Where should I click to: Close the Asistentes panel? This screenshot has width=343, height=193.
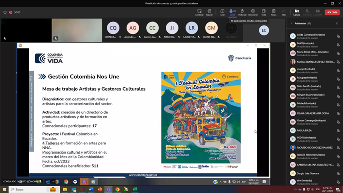pyautogui.click(x=337, y=24)
